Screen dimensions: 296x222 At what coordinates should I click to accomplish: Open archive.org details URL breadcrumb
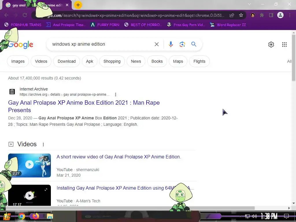[x=64, y=95]
